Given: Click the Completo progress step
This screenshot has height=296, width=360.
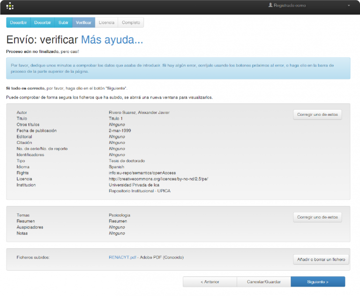Looking at the screenshot, I should click(131, 23).
